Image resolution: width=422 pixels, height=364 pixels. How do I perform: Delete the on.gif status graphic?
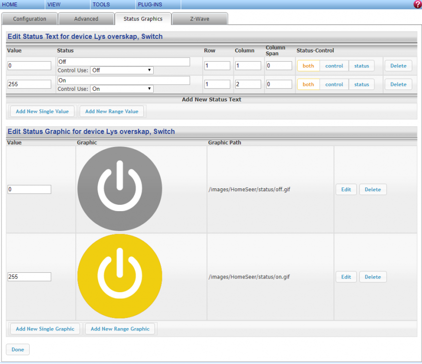(x=373, y=277)
